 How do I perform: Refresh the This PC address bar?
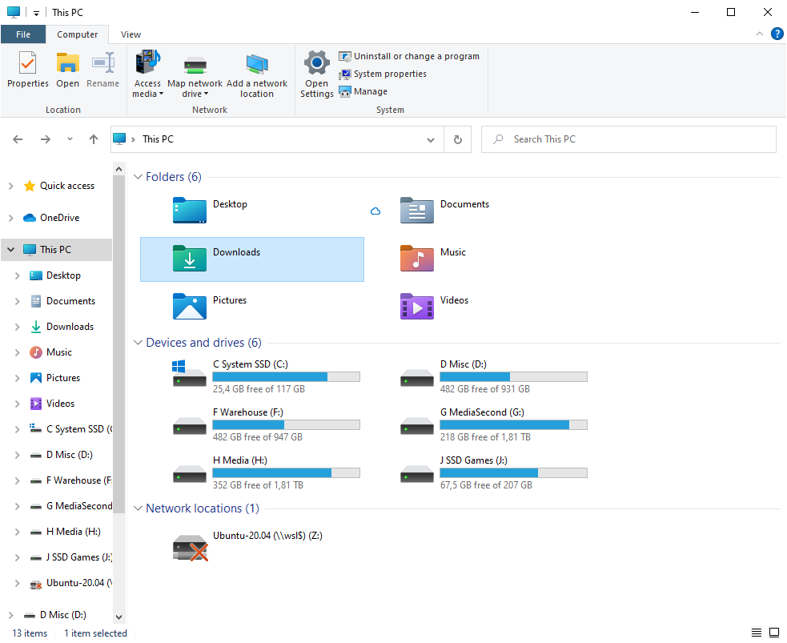point(458,139)
